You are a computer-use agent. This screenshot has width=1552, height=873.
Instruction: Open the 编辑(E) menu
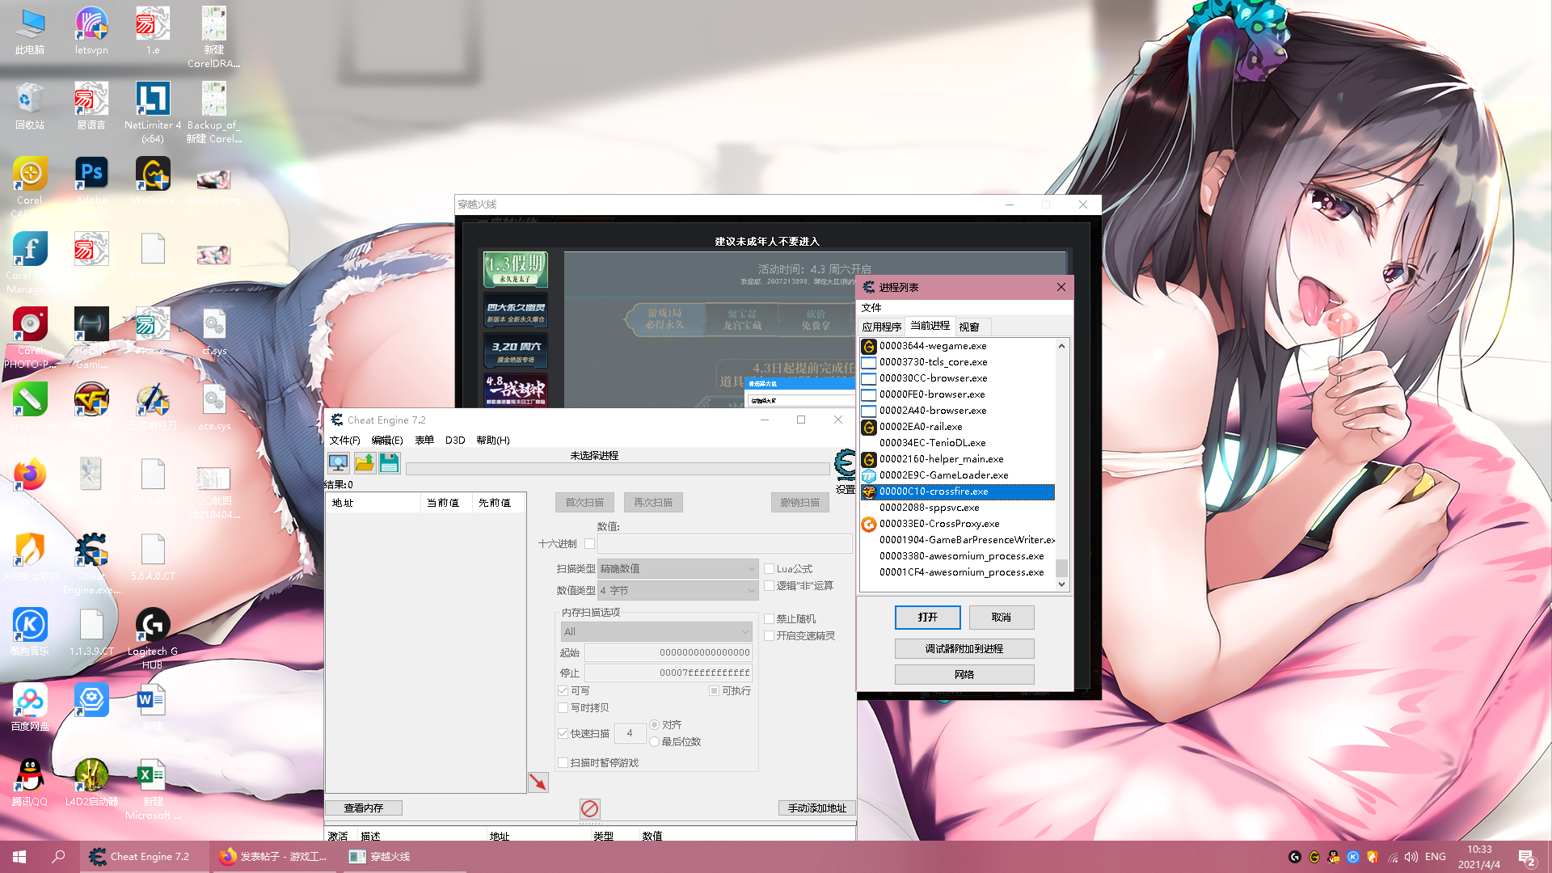point(386,441)
